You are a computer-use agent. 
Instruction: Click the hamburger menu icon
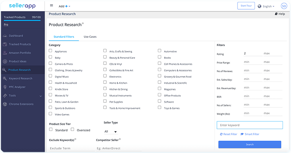point(52,5)
